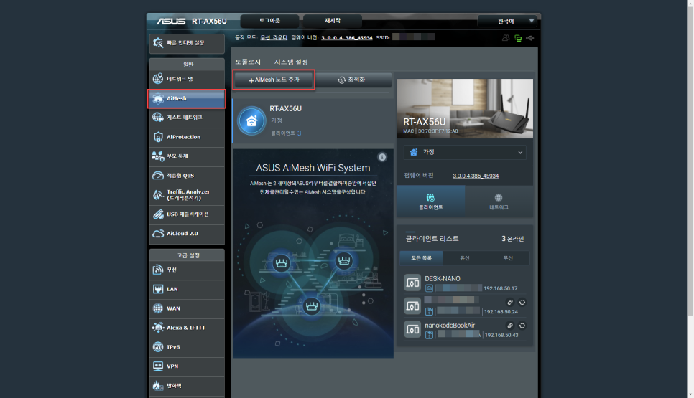
Task: Click the AiMesh 노드 추가 button
Action: click(274, 80)
